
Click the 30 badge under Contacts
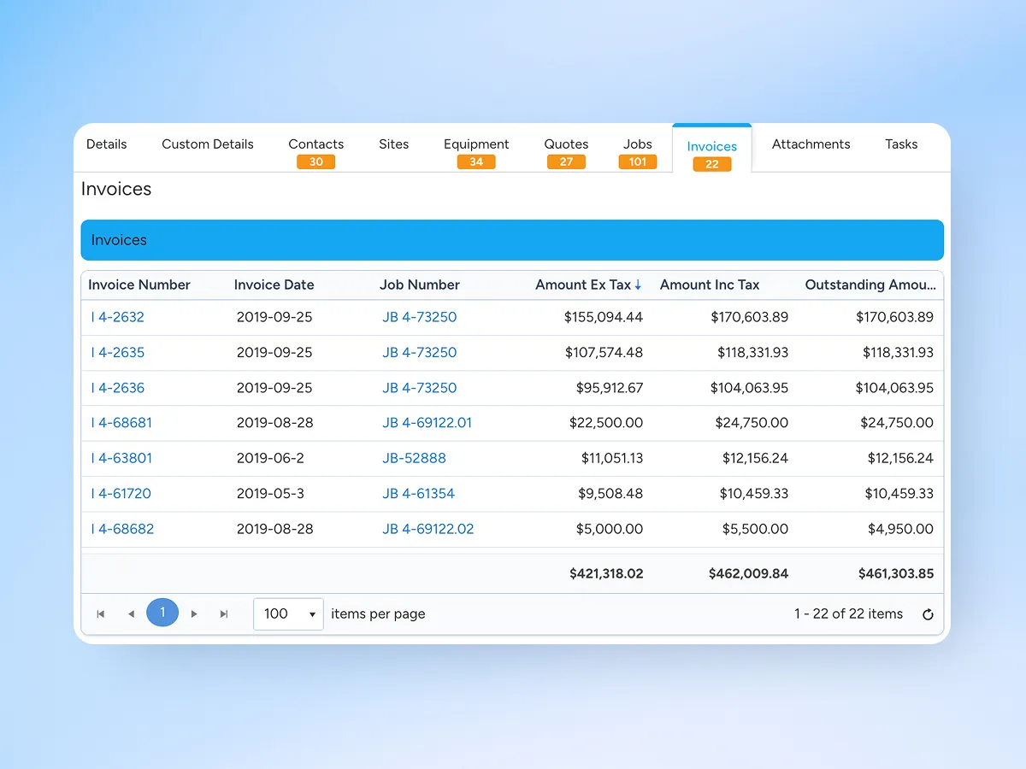(x=316, y=162)
